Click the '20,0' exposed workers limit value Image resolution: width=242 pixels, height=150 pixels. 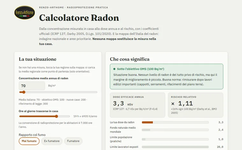pos(220,147)
